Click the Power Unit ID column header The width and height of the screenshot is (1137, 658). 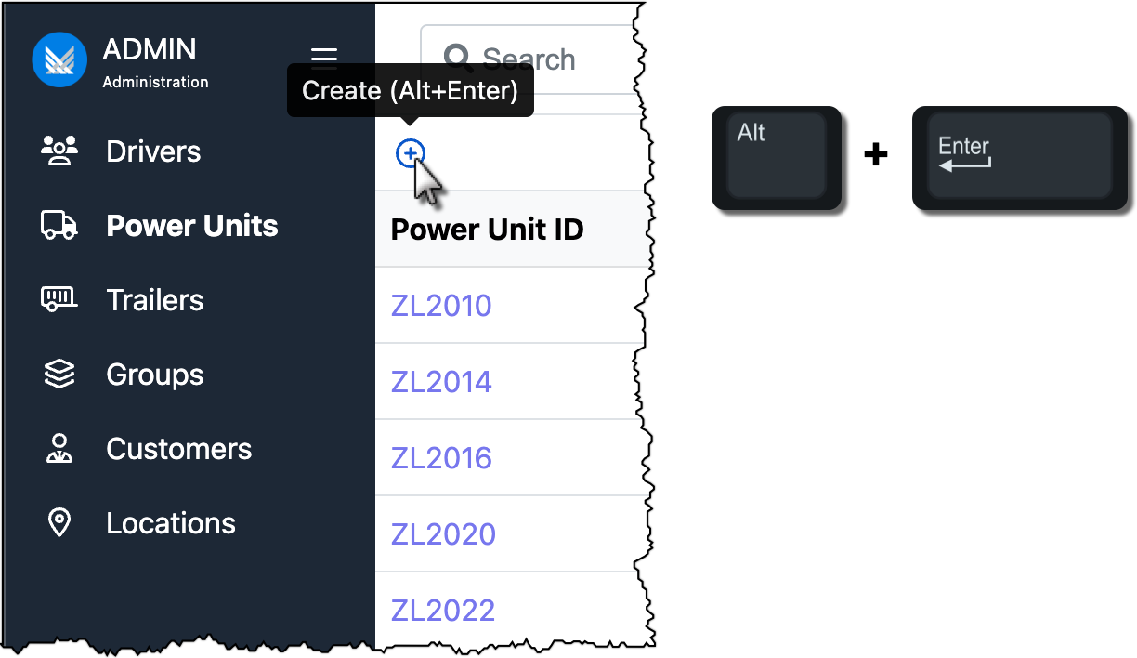click(x=487, y=230)
